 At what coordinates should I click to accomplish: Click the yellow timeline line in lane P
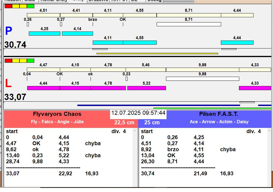tap(157, 53)
